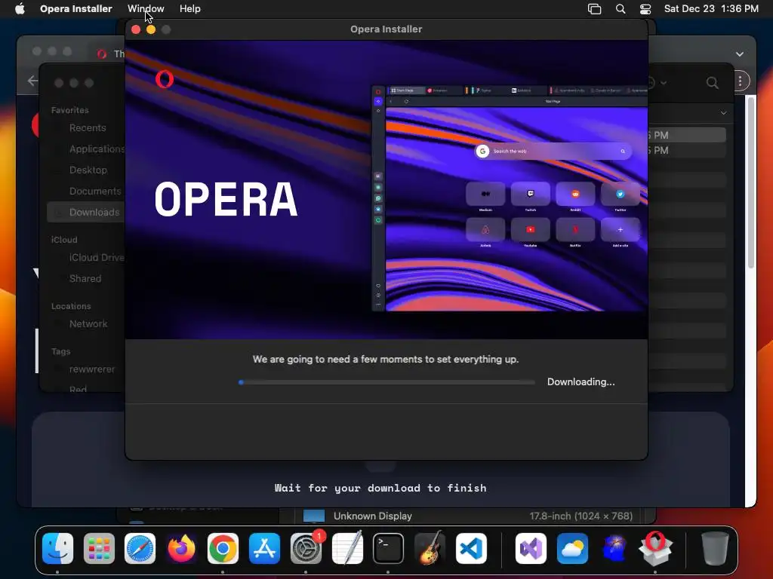The height and width of the screenshot is (579, 773).
Task: Open Control Center in menu bar
Action: (645, 9)
